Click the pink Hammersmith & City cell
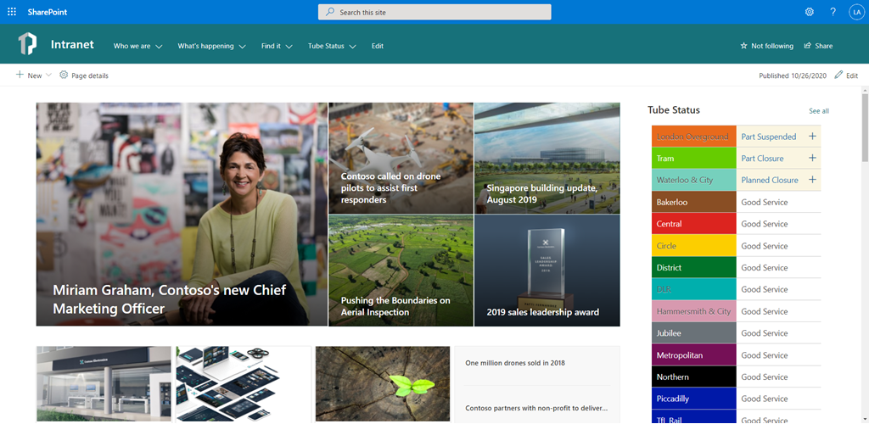Image resolution: width=869 pixels, height=424 pixels. [x=694, y=311]
